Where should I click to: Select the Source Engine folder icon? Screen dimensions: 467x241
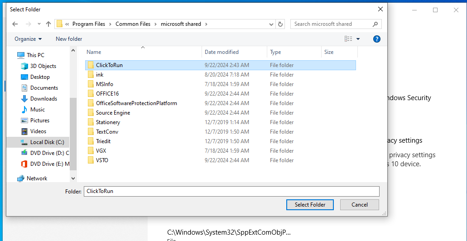[91, 113]
